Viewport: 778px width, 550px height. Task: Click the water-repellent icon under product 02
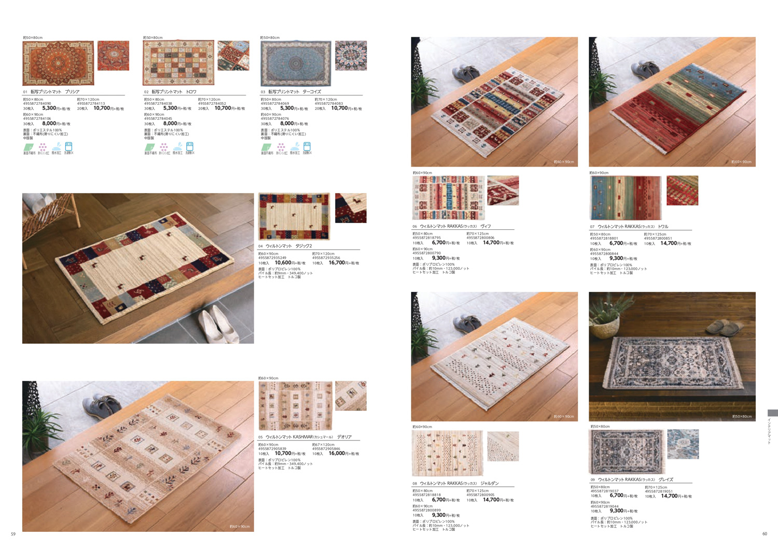coord(177,147)
